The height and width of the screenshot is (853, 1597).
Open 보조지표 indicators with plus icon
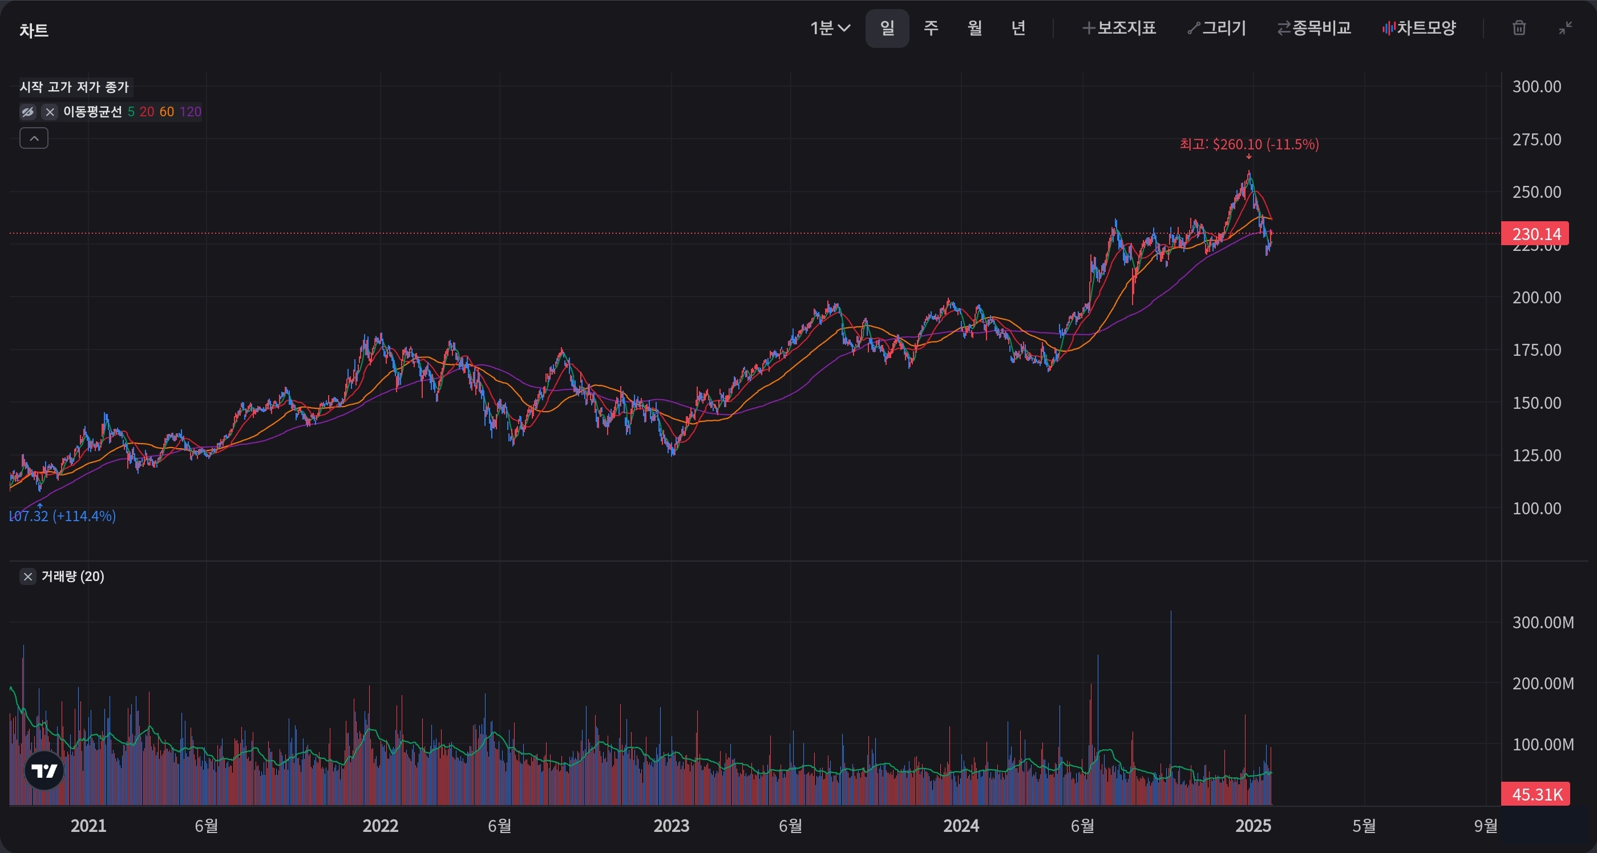click(x=1119, y=28)
